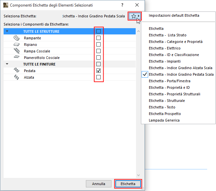Select the Alzata row label
The width and height of the screenshot is (216, 191).
click(x=29, y=77)
